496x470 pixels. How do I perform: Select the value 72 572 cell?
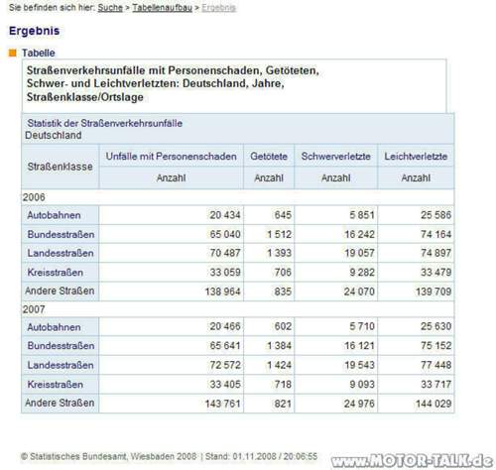point(171,365)
